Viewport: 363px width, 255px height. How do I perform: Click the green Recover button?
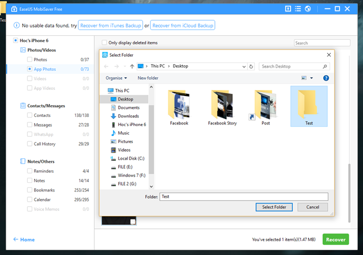pos(336,240)
